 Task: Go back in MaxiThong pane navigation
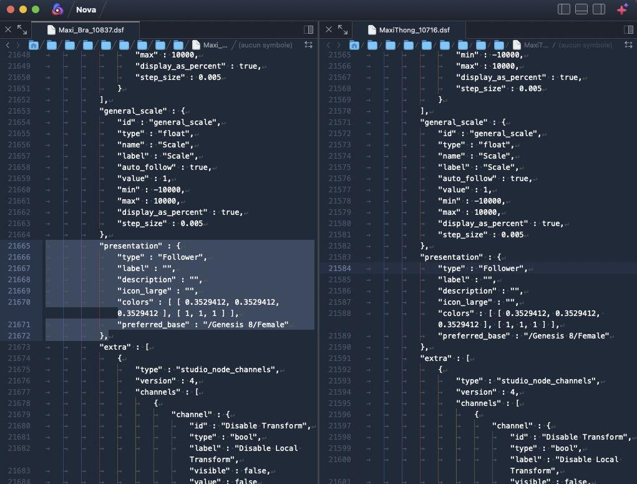(x=328, y=45)
